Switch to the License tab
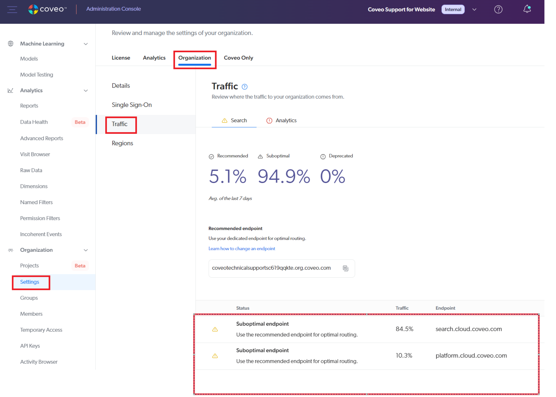This screenshot has height=397, width=556. [121, 58]
